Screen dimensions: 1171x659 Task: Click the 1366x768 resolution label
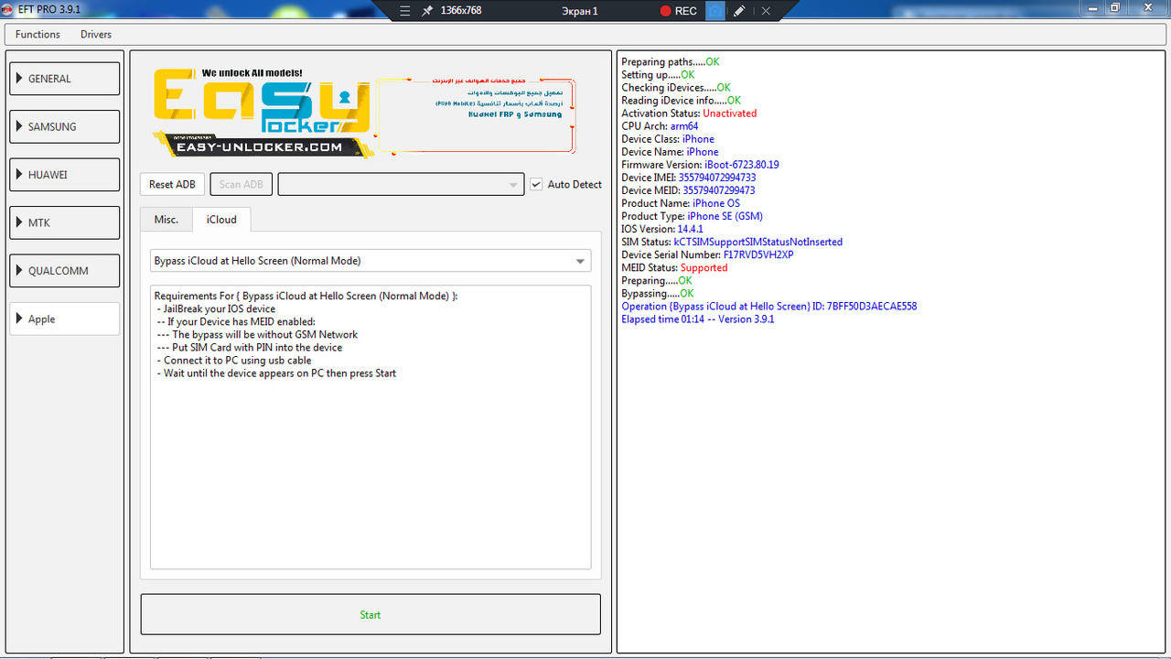pyautogui.click(x=461, y=11)
